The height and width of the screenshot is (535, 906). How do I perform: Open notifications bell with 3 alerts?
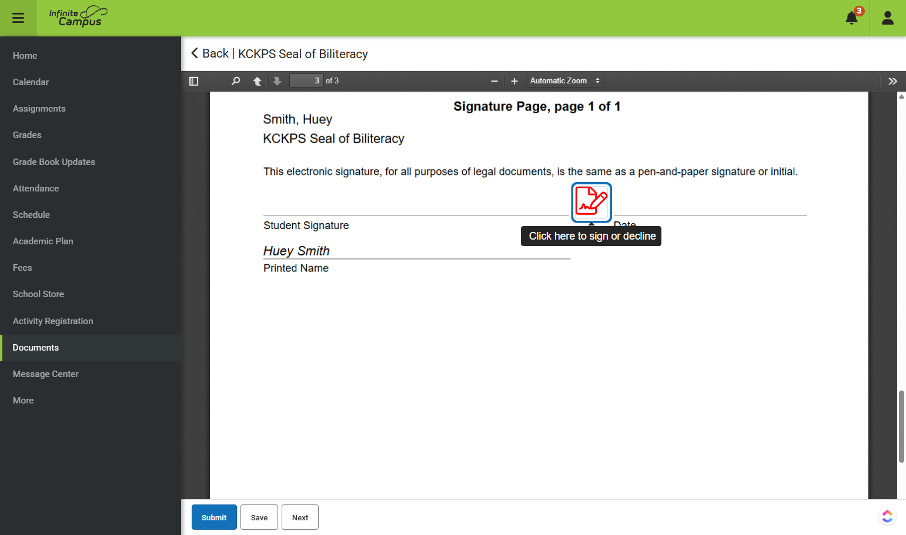tap(852, 18)
